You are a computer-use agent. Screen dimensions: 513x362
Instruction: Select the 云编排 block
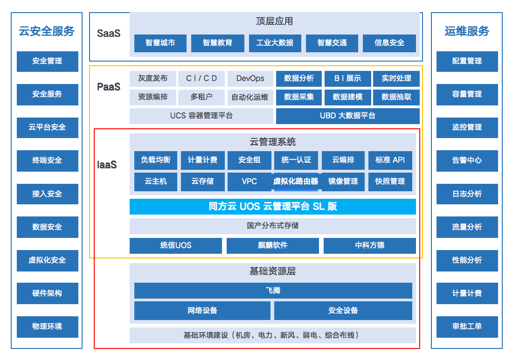(343, 160)
